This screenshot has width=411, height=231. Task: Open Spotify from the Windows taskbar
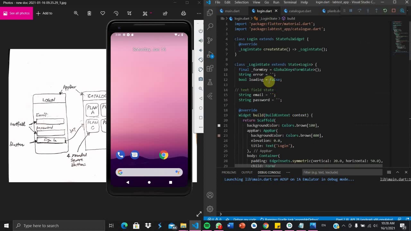pyautogui.click(x=207, y=226)
